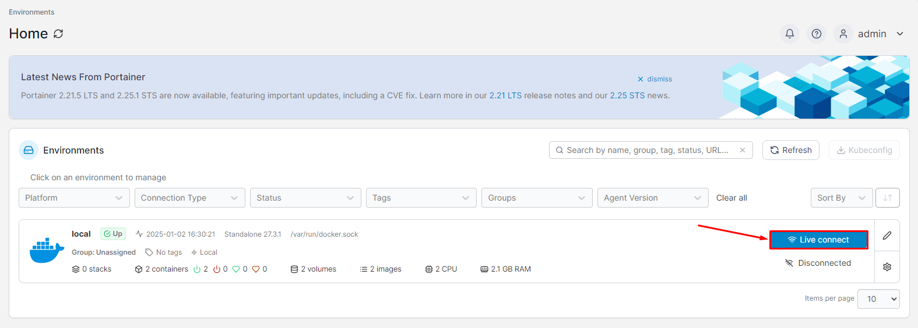Click the Up status badge
The width and height of the screenshot is (918, 328).
pyautogui.click(x=113, y=234)
